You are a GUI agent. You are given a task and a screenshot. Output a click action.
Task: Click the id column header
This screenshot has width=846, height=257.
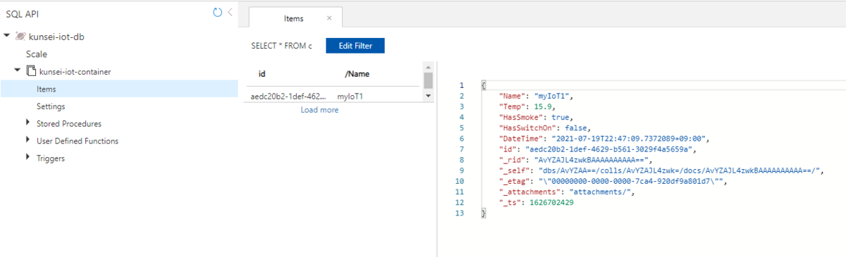(262, 74)
